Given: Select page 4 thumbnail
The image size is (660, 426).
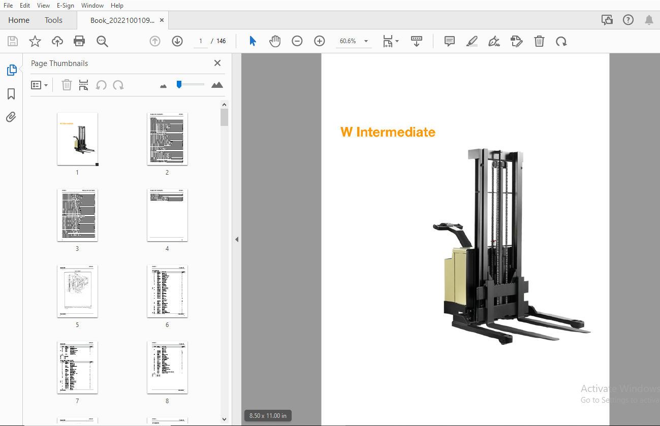Looking at the screenshot, I should pos(167,215).
